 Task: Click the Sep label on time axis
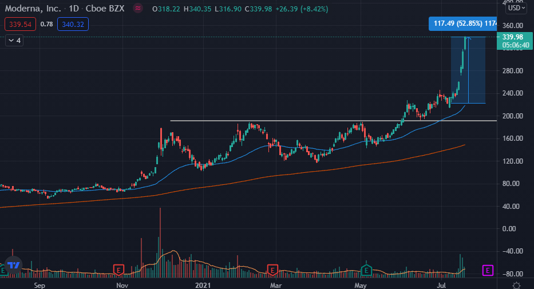39,285
